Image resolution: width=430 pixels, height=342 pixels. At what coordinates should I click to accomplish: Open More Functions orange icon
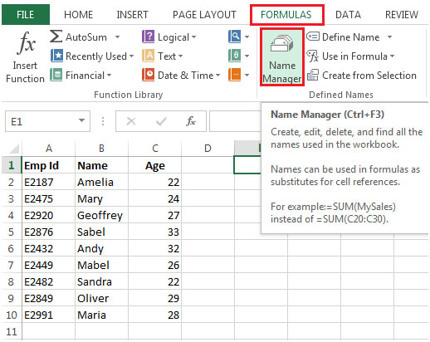234,75
